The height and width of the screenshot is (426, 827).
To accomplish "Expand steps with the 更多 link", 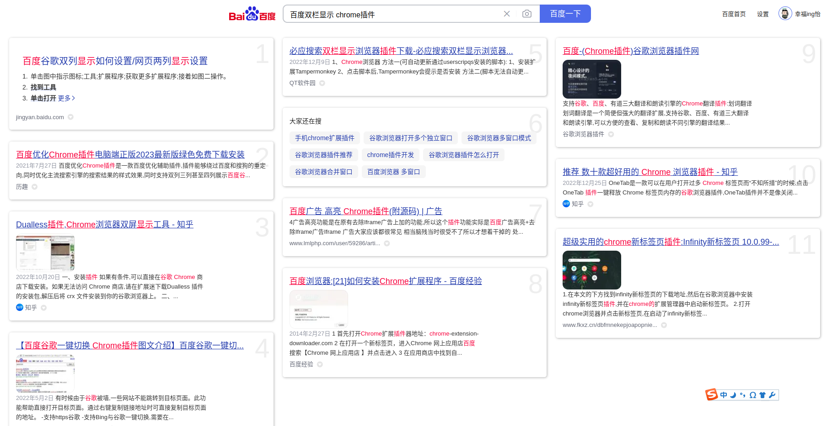I will (x=66, y=98).
